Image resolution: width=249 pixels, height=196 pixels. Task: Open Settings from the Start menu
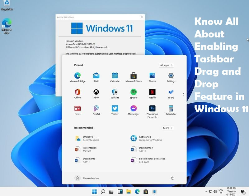tap(171, 77)
